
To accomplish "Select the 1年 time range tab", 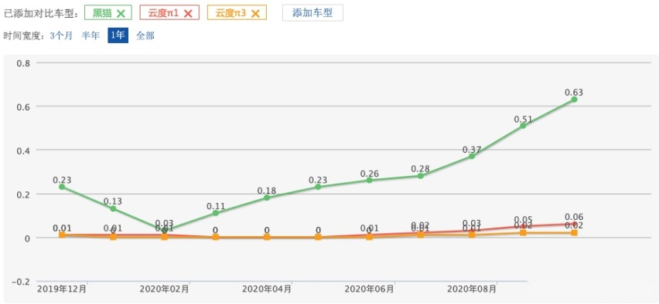I will pyautogui.click(x=118, y=35).
